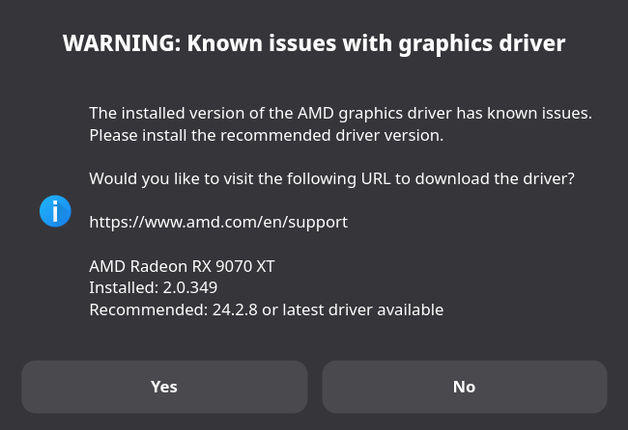Click the 'Would you like to visit' question
This screenshot has height=430, width=628.
tap(331, 178)
